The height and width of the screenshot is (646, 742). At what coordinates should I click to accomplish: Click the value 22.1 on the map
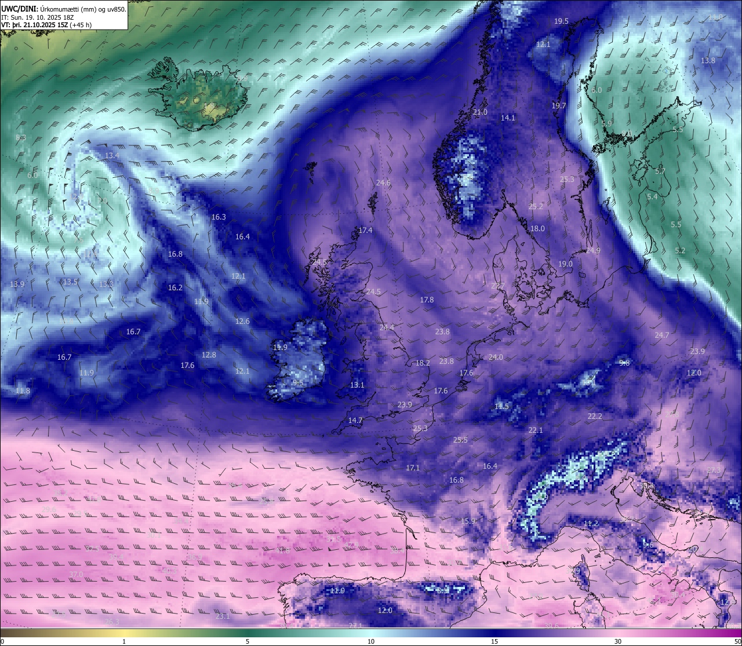536,430
